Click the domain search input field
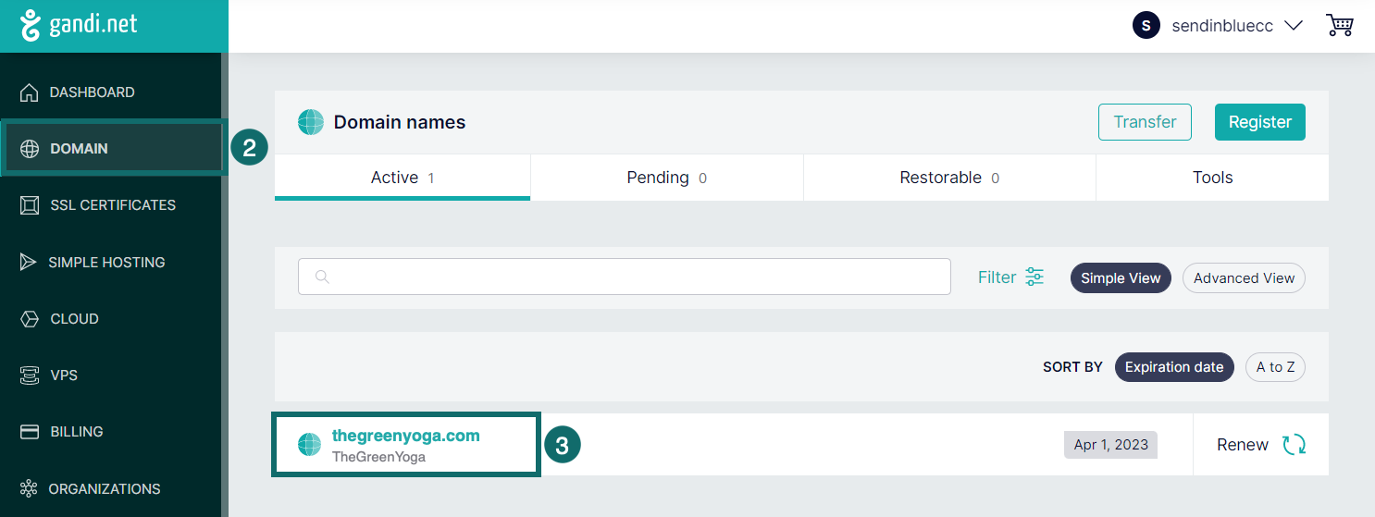Viewport: 1375px width, 517px height. point(625,277)
